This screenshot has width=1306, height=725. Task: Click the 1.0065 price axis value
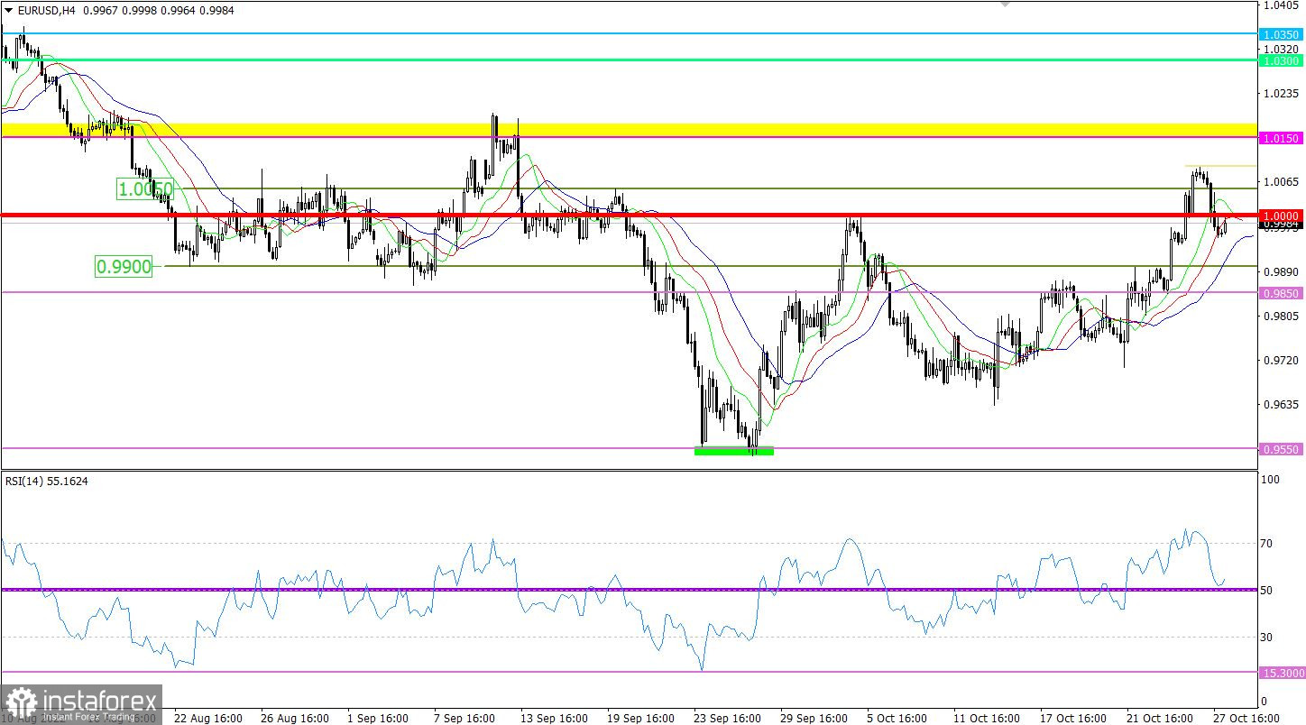[x=1281, y=182]
